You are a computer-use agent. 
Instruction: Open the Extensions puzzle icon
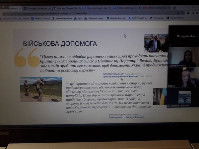point(188,13)
